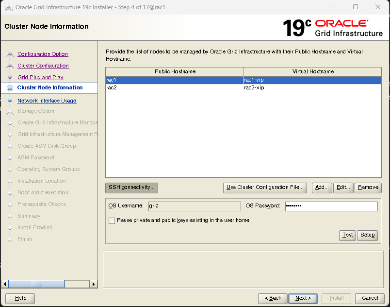The image size is (390, 307).
Task: Select the rac1 public hostname row
Action: point(174,80)
